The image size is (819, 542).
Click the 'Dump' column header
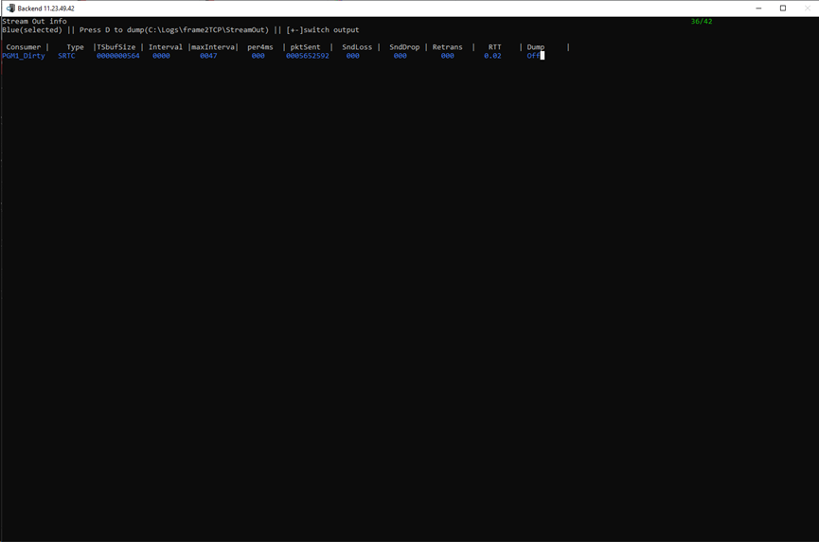535,47
